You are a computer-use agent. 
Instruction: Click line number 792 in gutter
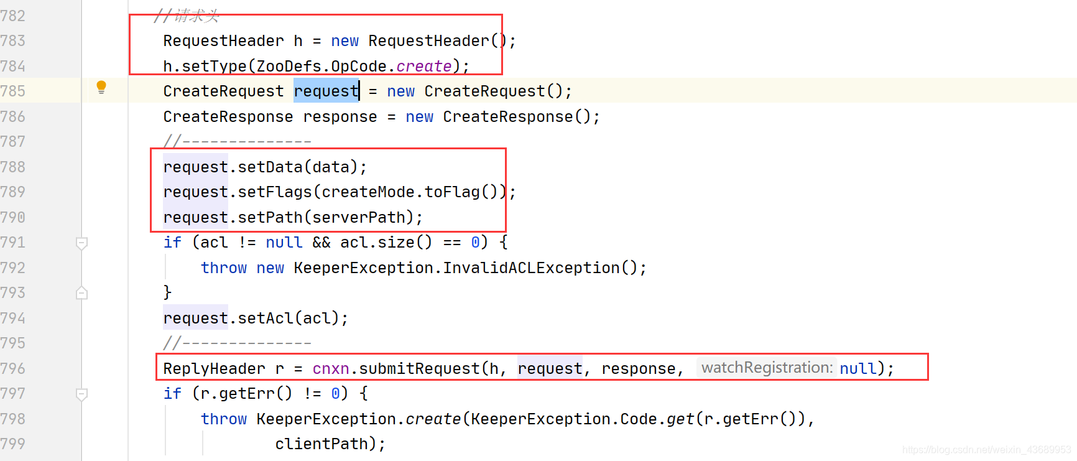point(13,268)
